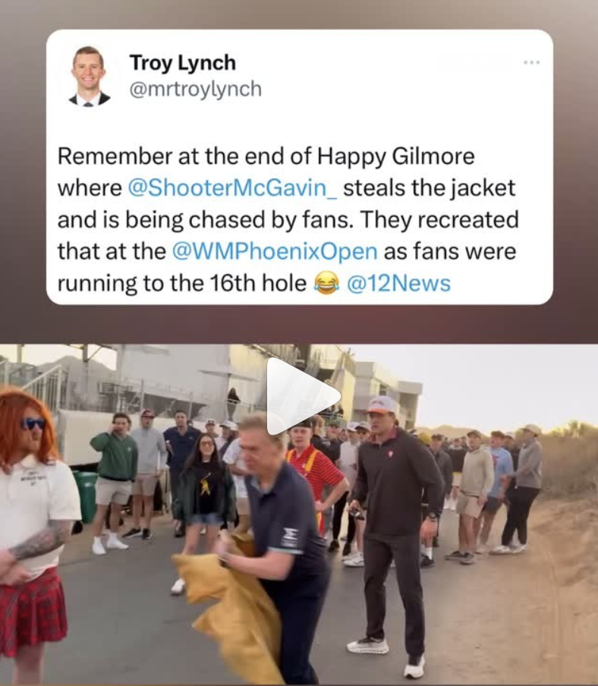Click the Troy Lynch display name
Image resolution: width=598 pixels, height=686 pixels.
click(x=182, y=62)
